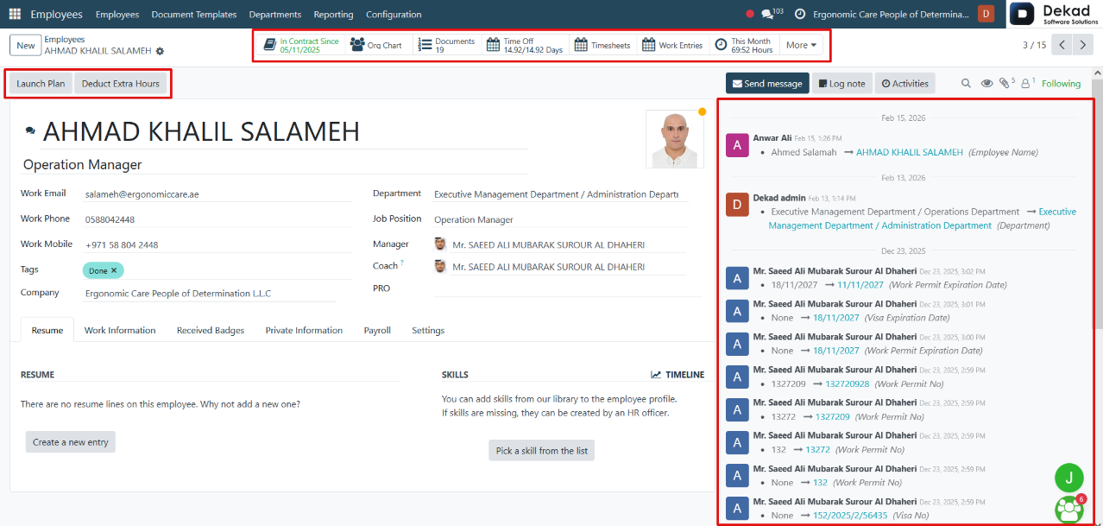Open the Coach dropdown field

(561, 267)
